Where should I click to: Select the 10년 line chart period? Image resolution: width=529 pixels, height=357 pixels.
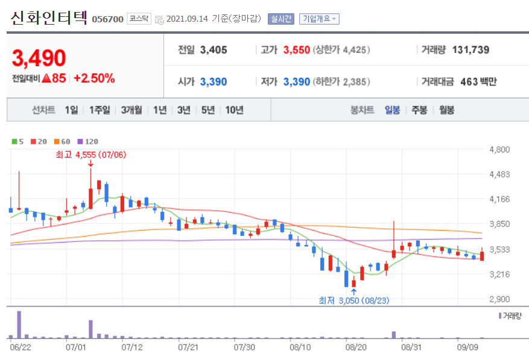234,110
